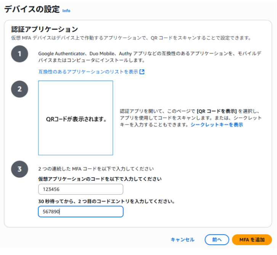Click the 30 秒待ってから second code label

coord(106,201)
